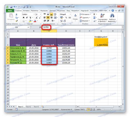Screen dimensions: 130x117
Task: Expand the Name Box dropdown arrow
Action: (28, 27)
